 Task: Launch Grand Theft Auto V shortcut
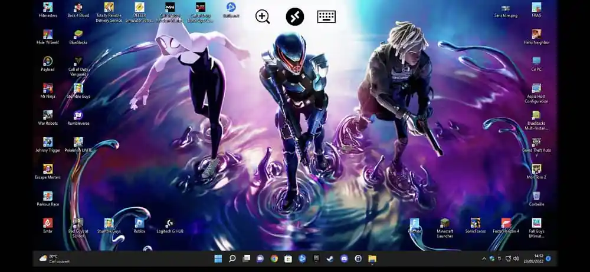(x=536, y=147)
